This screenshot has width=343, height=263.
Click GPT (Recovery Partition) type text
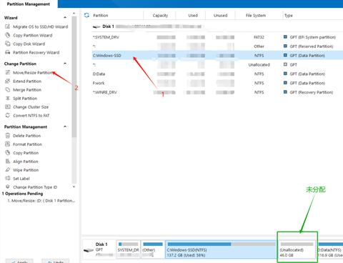click(312, 92)
